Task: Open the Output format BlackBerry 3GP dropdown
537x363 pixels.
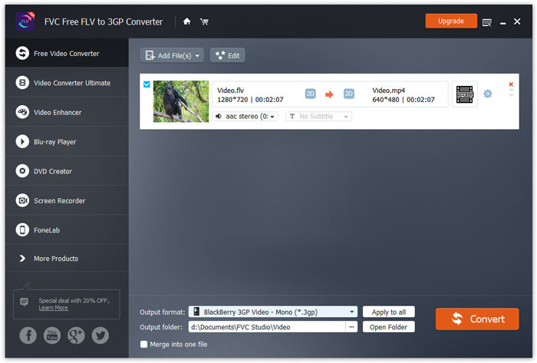Action: coord(273,312)
